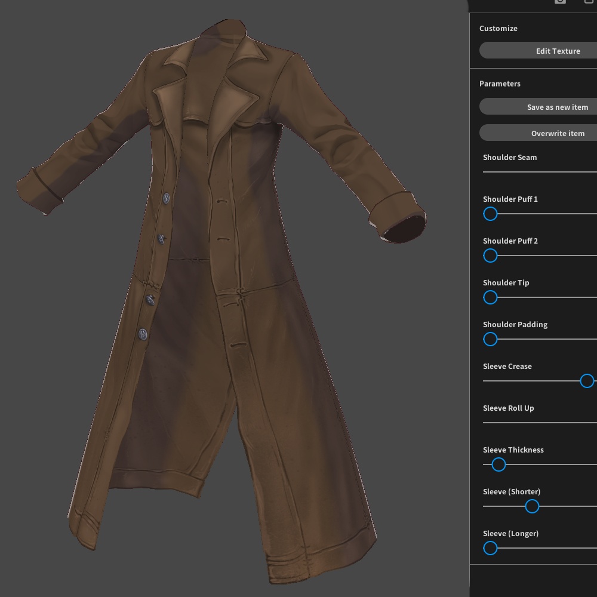This screenshot has width=597, height=597.
Task: Click the Sleeve Crease slider handle
Action: pyautogui.click(x=587, y=381)
